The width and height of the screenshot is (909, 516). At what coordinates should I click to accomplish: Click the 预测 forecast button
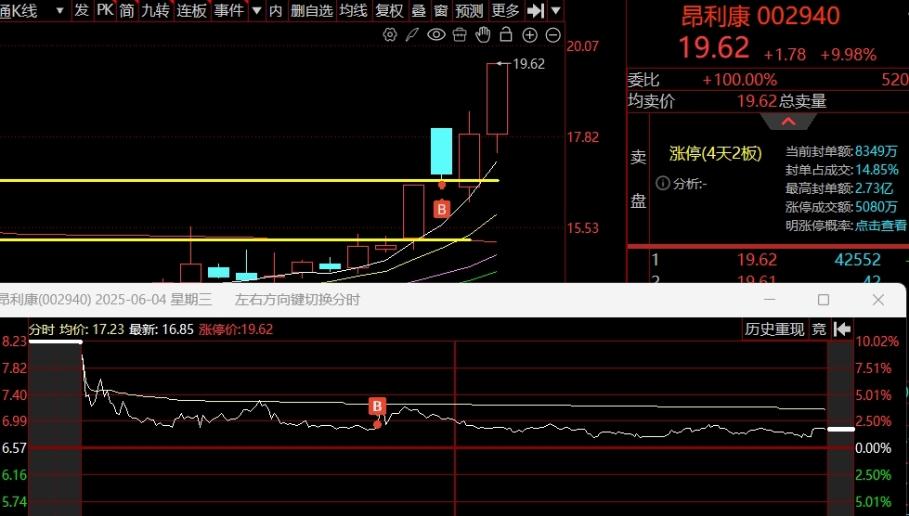pos(469,10)
